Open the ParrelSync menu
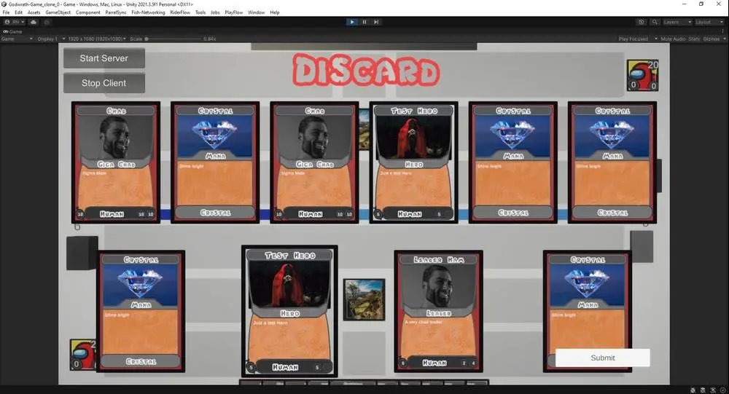 pyautogui.click(x=116, y=12)
